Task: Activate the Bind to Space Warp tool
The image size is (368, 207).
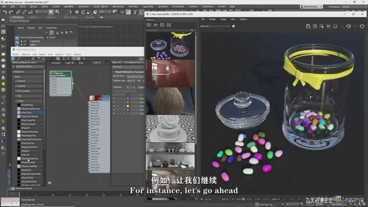Action: (31, 12)
